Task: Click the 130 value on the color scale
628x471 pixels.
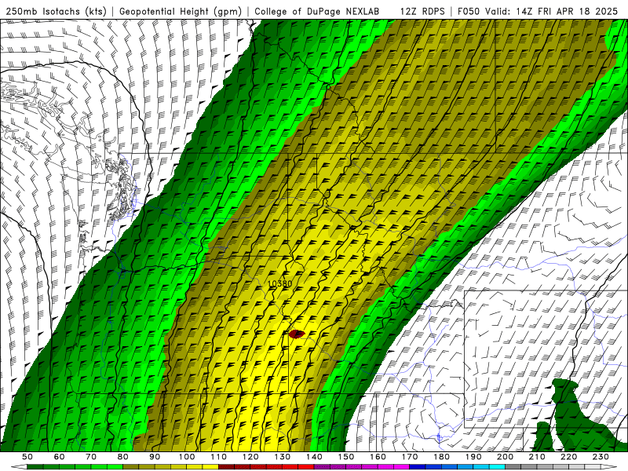Action: coord(282,457)
